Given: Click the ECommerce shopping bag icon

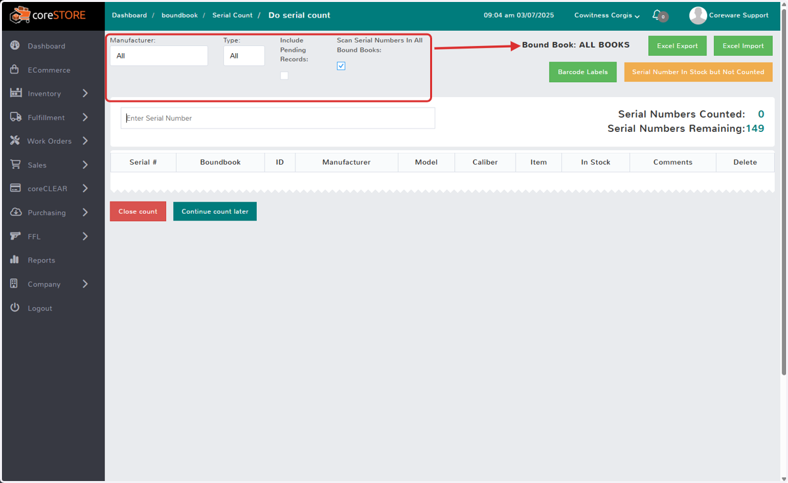Looking at the screenshot, I should click(x=15, y=70).
